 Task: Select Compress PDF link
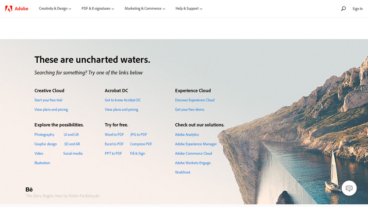141,144
